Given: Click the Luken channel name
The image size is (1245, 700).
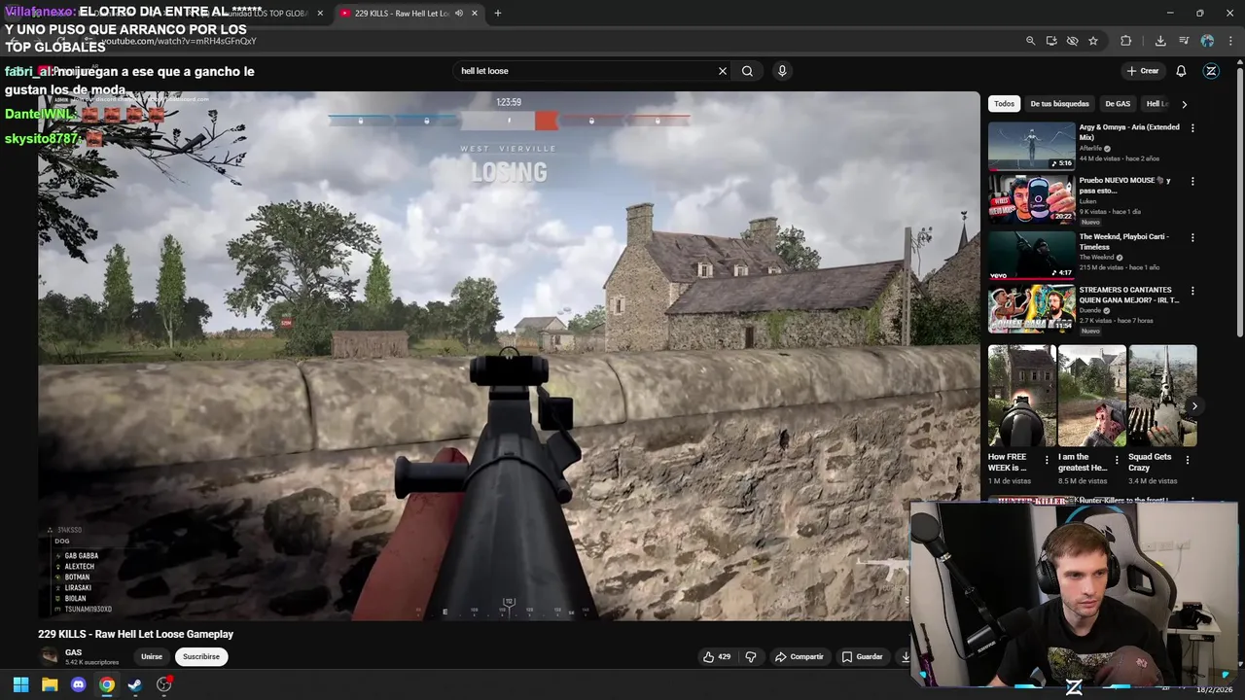Looking at the screenshot, I should pos(1087,201).
